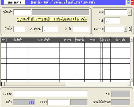Click the เลขที่ document number field

pos(116,12)
